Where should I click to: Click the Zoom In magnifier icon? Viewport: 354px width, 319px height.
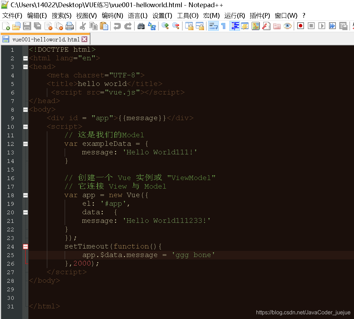165,26
